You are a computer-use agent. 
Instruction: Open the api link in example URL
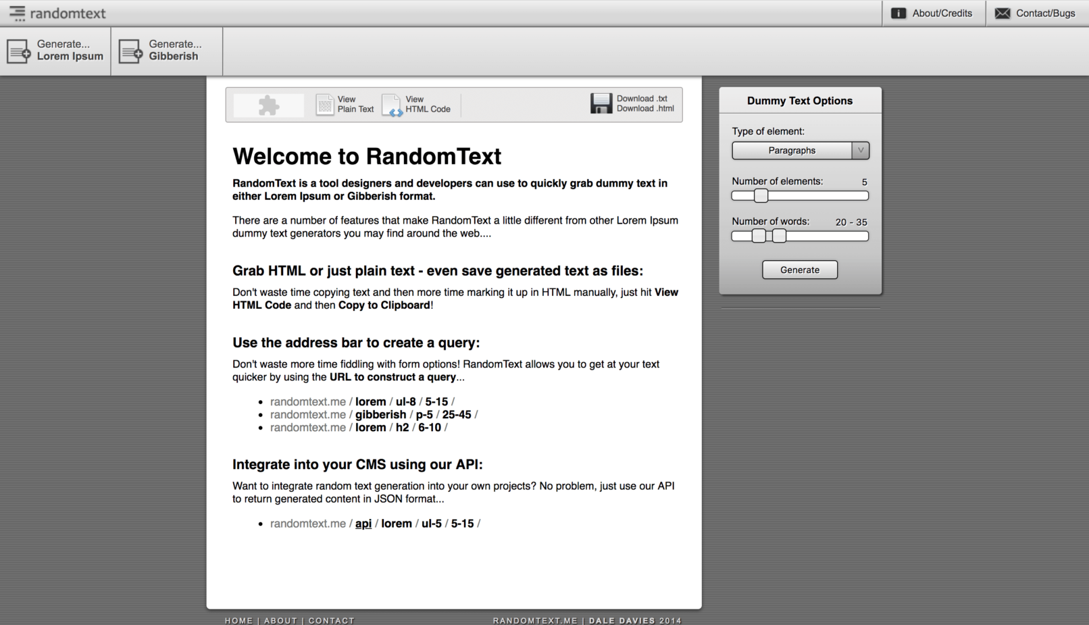click(363, 524)
